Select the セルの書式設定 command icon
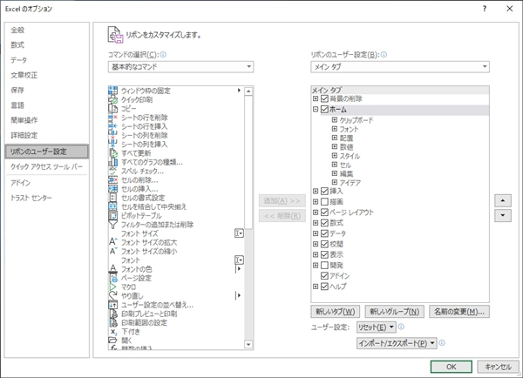Viewport: 523px width, 378px height. pos(113,198)
